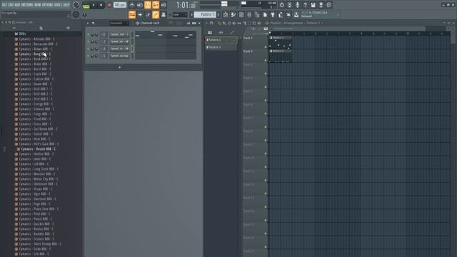Click the add pattern plus button
The height and width of the screenshot is (257, 457).
[219, 14]
